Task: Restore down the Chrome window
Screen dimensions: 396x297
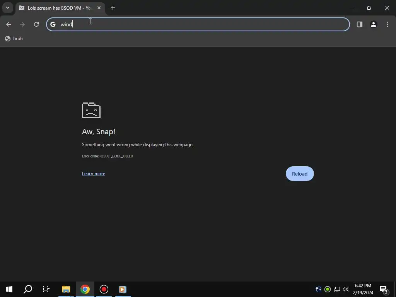Action: tap(369, 8)
